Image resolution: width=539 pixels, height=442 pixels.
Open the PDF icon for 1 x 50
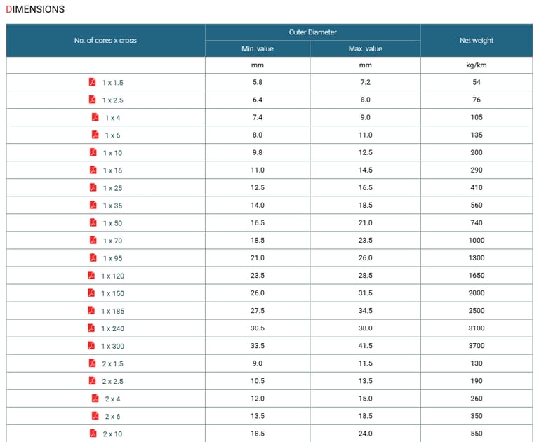click(93, 222)
